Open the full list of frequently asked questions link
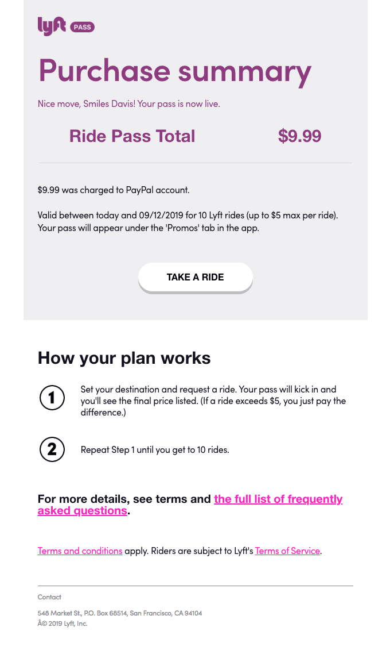The height and width of the screenshot is (654, 390). coord(278,499)
